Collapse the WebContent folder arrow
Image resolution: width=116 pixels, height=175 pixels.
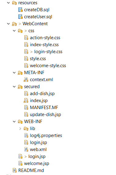9,24
